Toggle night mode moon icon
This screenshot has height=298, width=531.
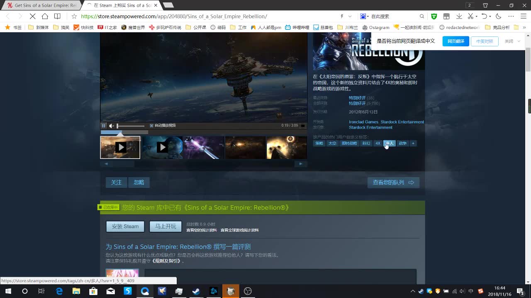[499, 16]
